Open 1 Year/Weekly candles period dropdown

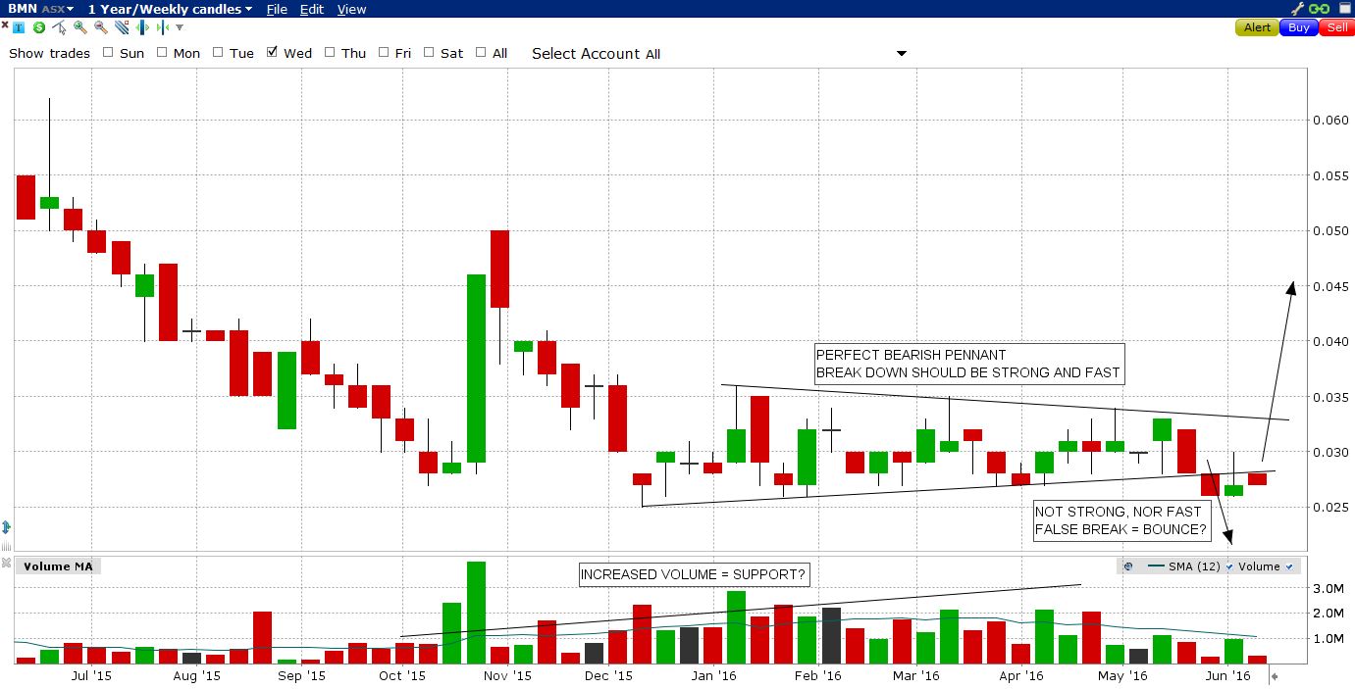(170, 9)
